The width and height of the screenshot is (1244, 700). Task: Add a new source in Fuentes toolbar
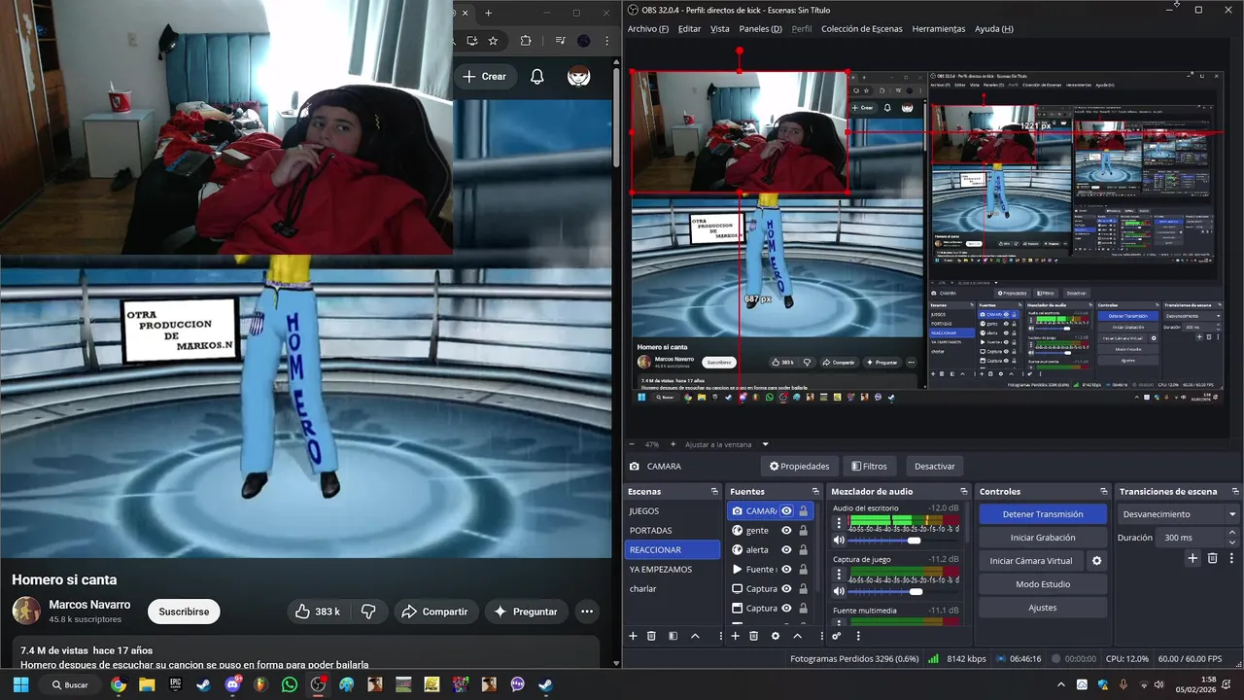735,636
